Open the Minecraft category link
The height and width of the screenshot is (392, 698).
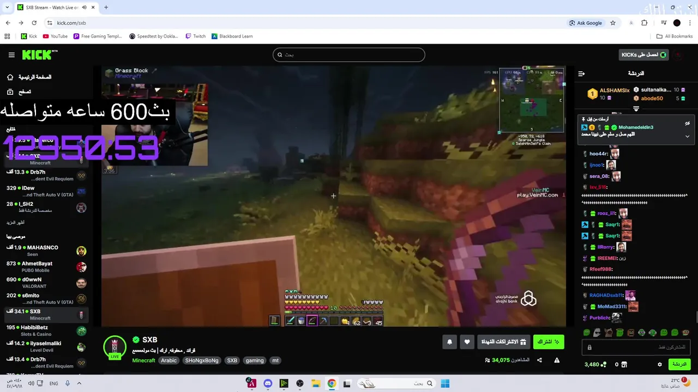tap(143, 360)
